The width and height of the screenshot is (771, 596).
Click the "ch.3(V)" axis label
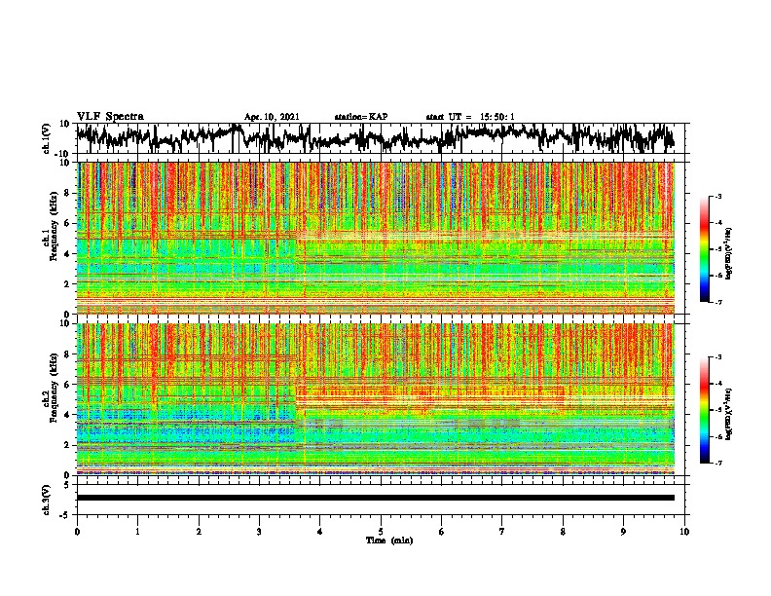click(47, 500)
